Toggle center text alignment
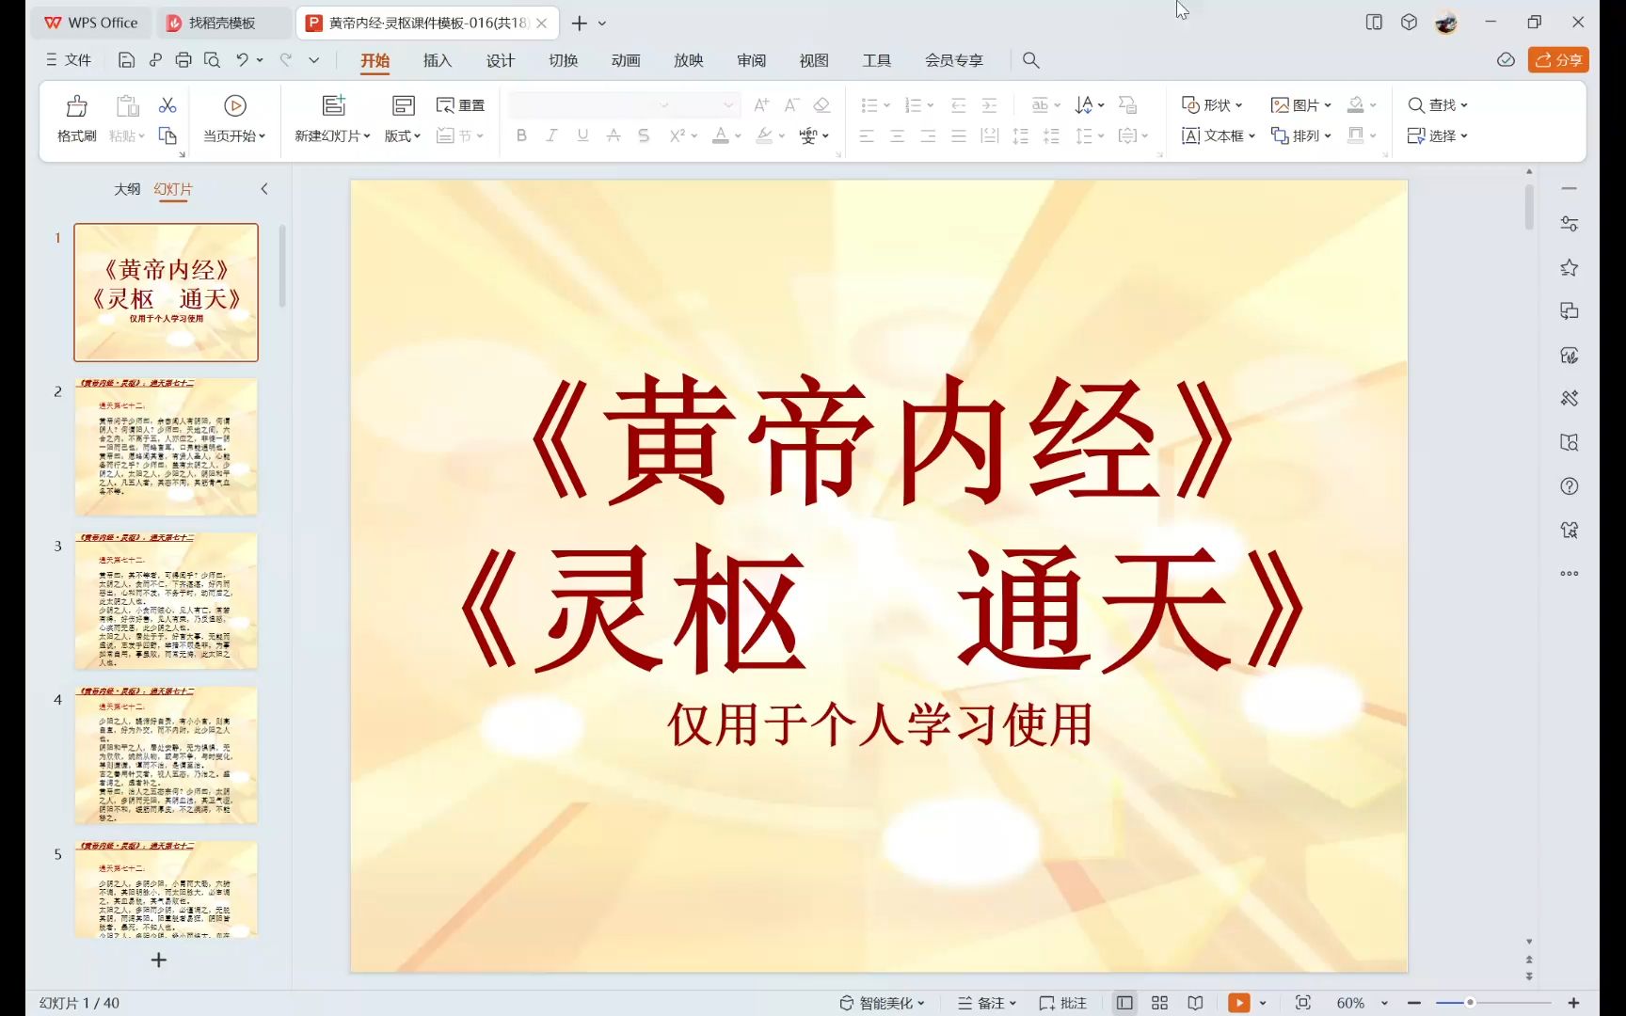Image resolution: width=1626 pixels, height=1016 pixels. tap(897, 135)
